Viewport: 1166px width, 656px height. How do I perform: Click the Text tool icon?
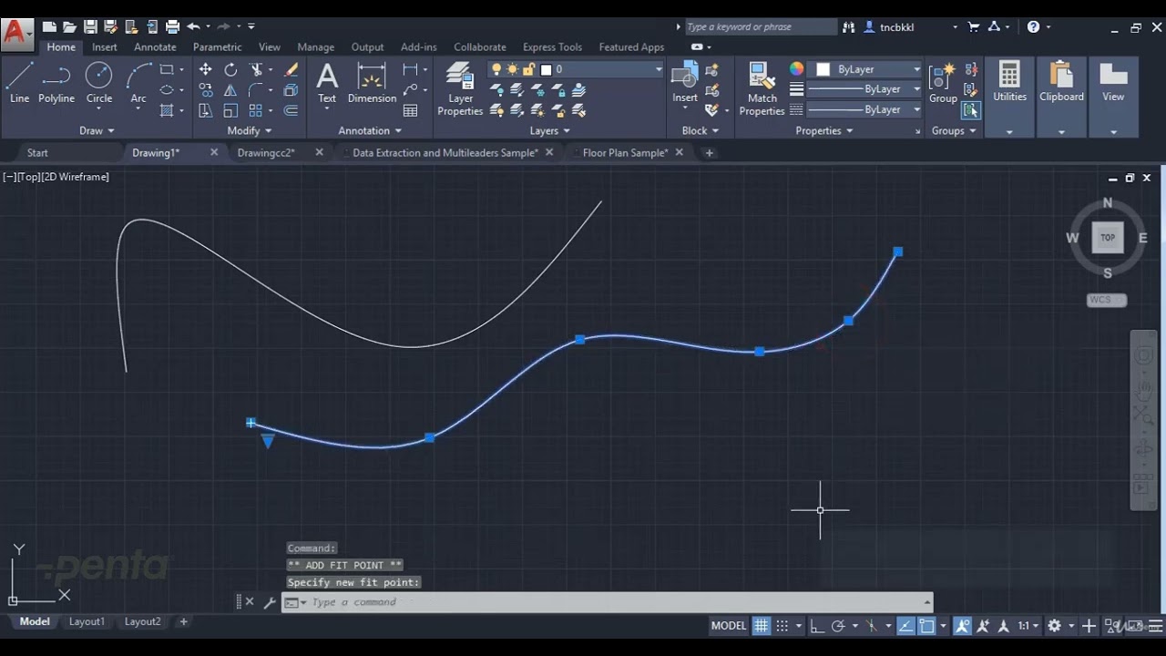pos(327,83)
